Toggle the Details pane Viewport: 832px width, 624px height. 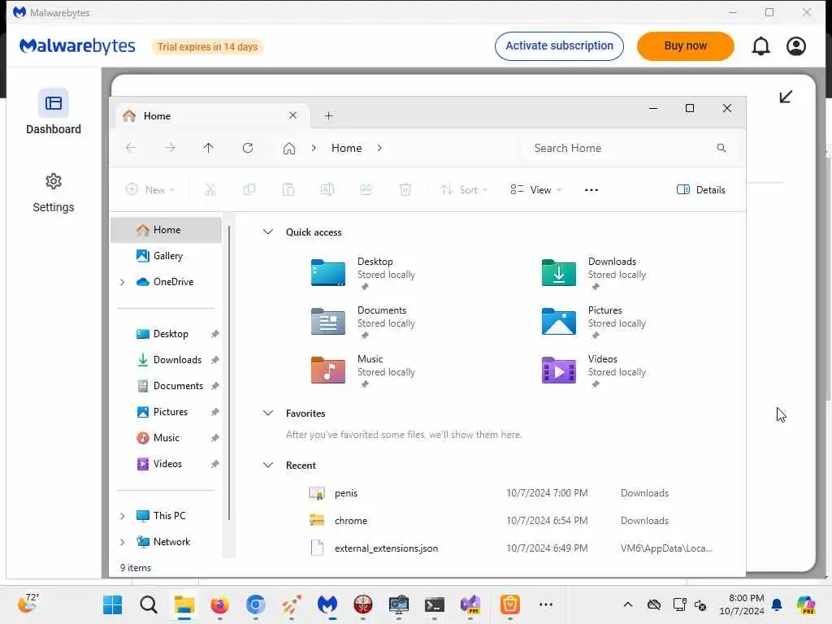(x=701, y=190)
